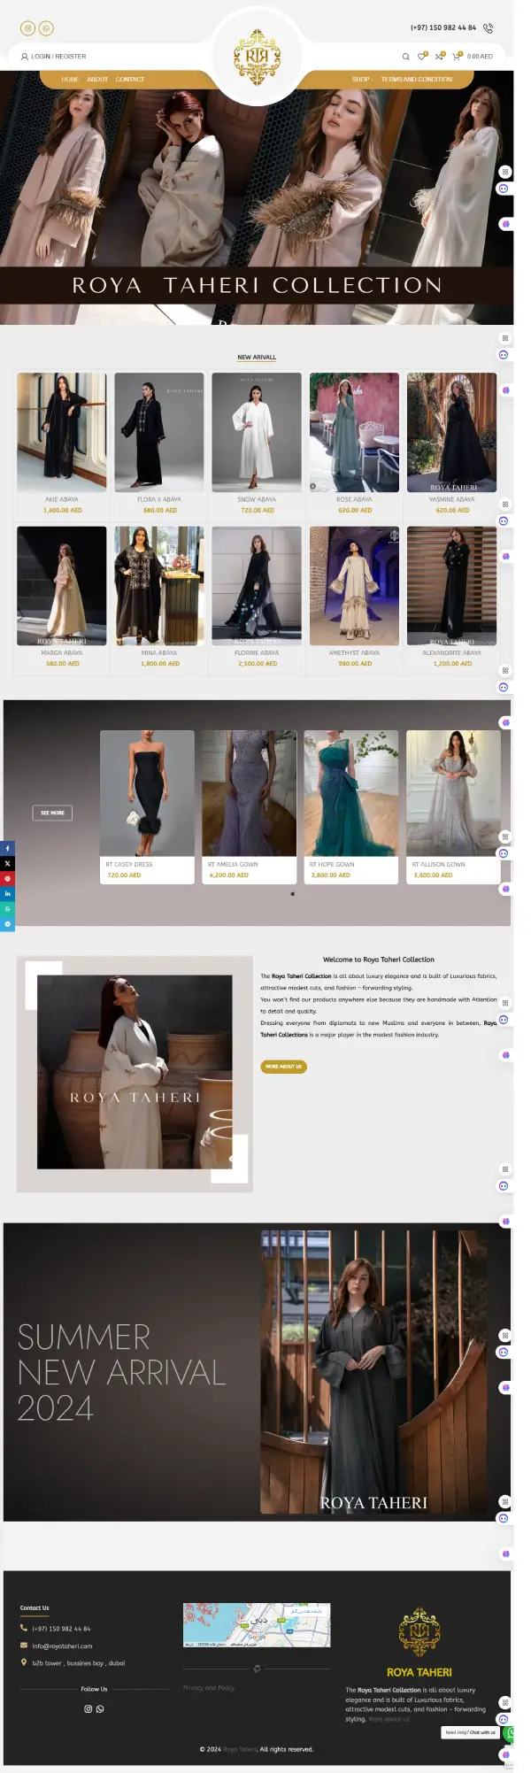Click the footer phone icon in Contact Us
Viewport: 531px width, 1773px height.
[x=24, y=1628]
